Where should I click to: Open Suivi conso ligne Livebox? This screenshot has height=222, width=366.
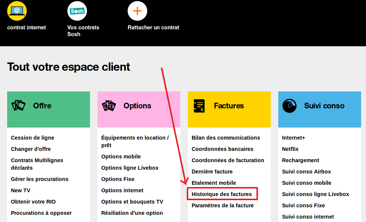pos(315,194)
